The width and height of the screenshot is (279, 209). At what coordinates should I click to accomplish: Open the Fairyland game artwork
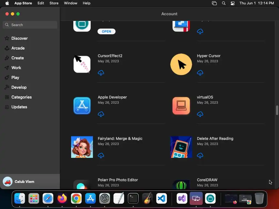(82, 147)
